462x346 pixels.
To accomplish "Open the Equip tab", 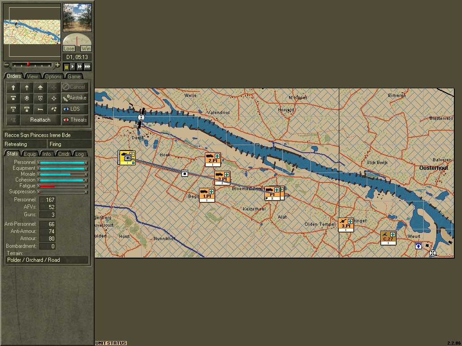I will pos(30,154).
